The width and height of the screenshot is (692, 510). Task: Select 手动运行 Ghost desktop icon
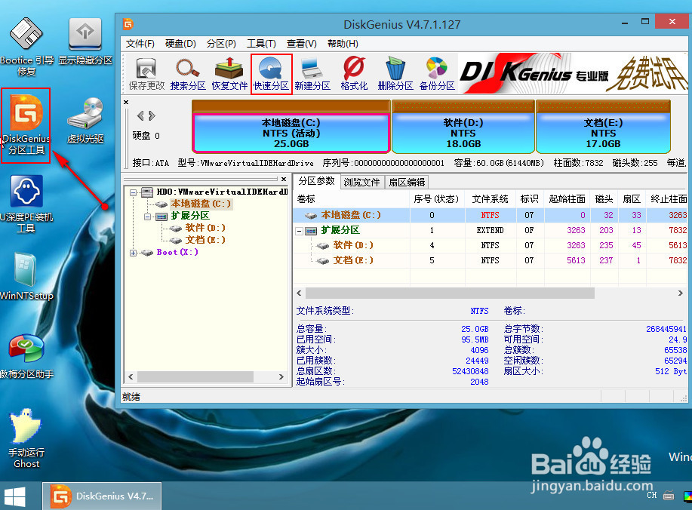26,438
